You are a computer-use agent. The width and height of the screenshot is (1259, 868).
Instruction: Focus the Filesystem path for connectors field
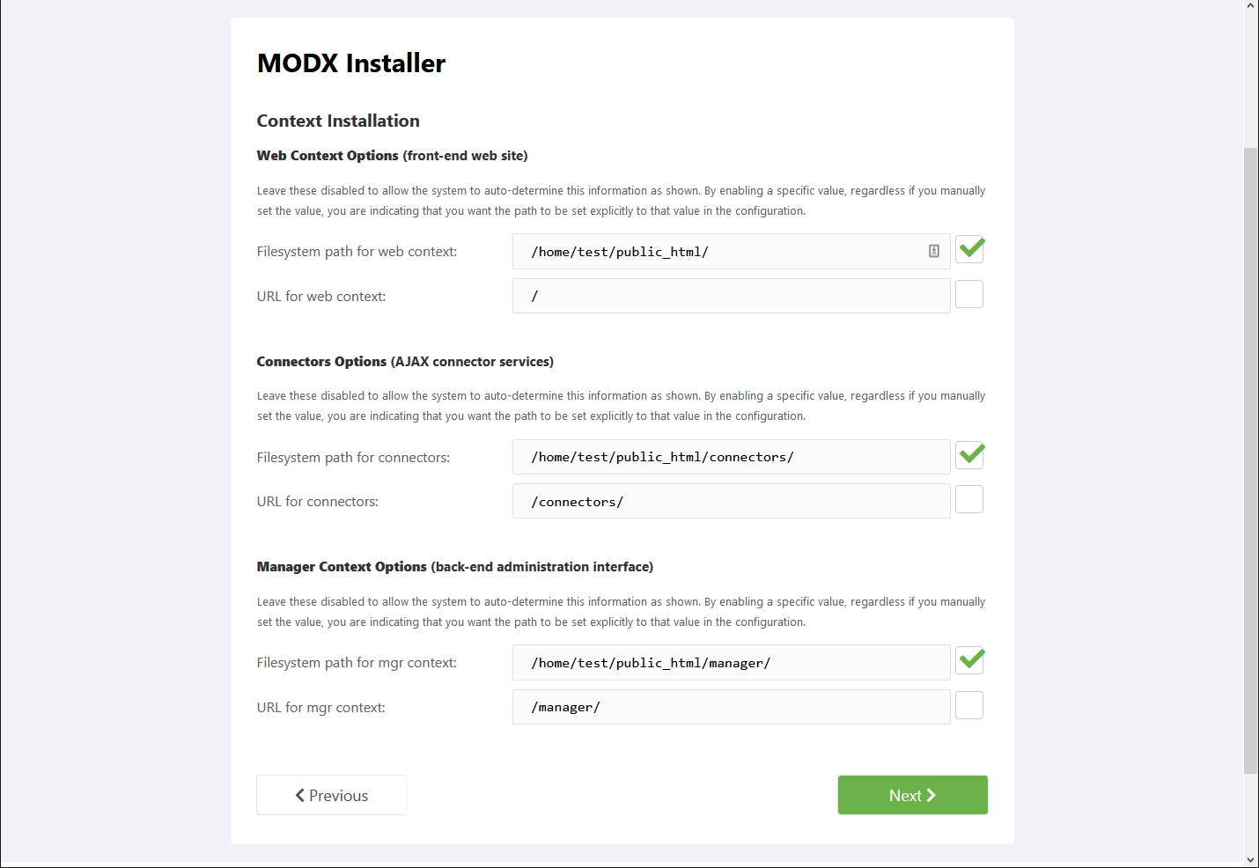pos(732,457)
